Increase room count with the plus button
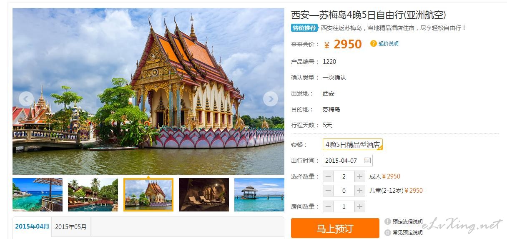Screen dimensions: 507x239 pyautogui.click(x=360, y=206)
